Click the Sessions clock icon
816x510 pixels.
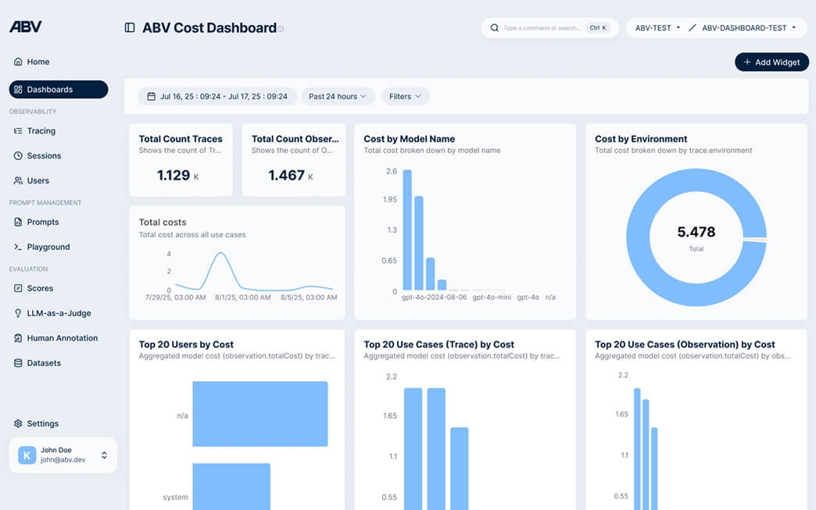point(18,155)
